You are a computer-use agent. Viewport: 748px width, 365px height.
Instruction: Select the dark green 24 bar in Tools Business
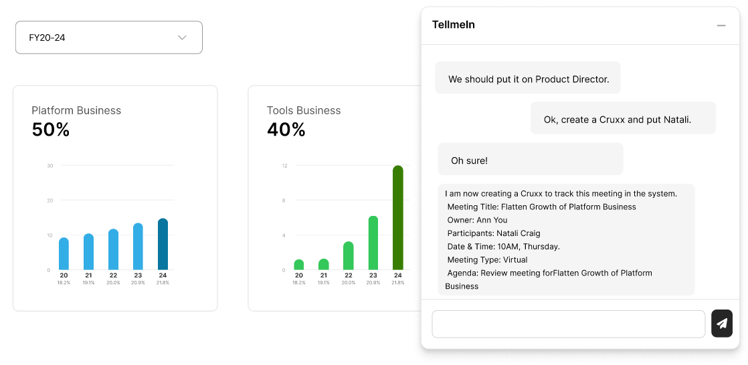tap(398, 217)
